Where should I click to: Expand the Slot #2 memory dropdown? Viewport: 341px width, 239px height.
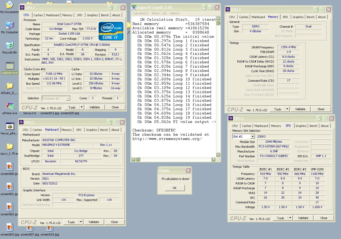point(252,137)
